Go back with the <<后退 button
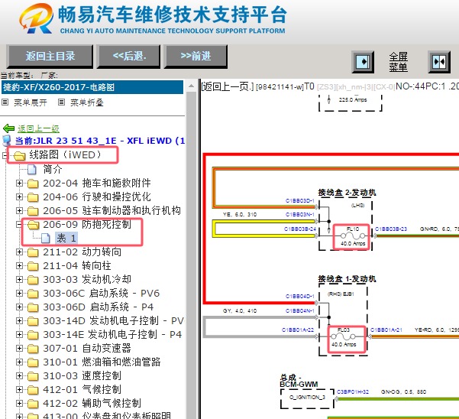The height and width of the screenshot is (419, 459). coord(129,56)
